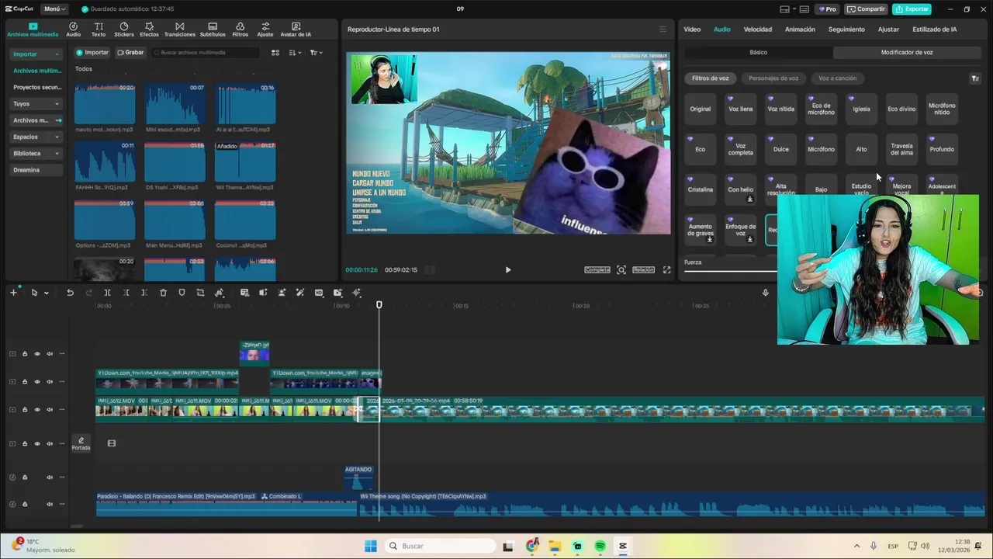Screen dimensions: 993x559
Task: Click the crop tool in timeline toolbar
Action: pos(200,293)
